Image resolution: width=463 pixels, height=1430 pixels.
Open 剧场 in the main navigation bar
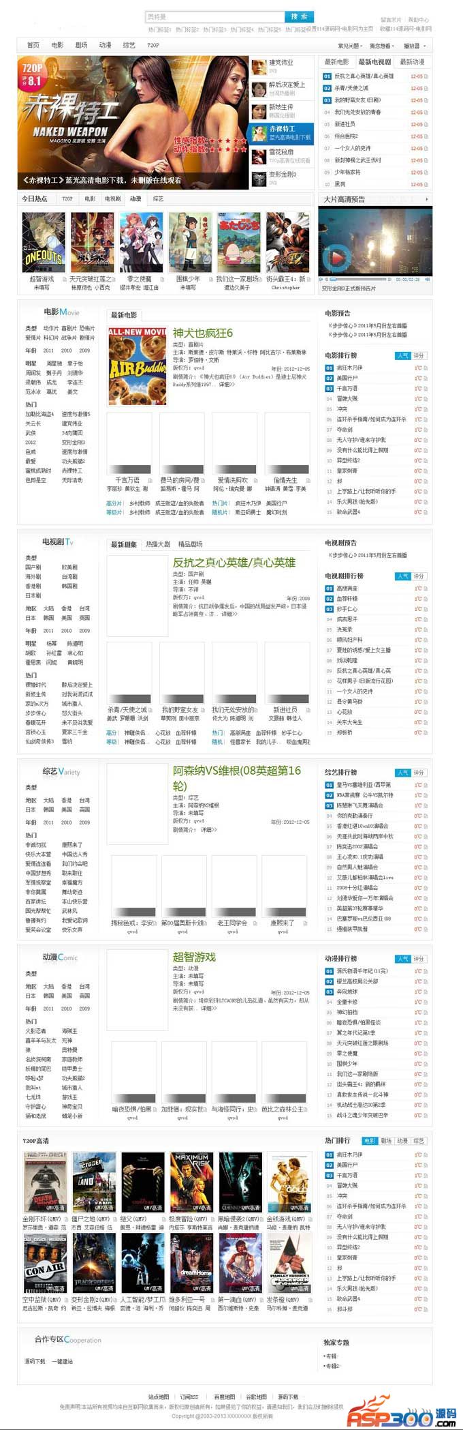pos(81,45)
